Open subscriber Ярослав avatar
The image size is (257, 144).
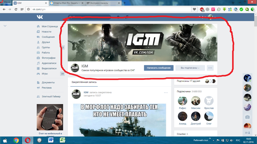209,101
